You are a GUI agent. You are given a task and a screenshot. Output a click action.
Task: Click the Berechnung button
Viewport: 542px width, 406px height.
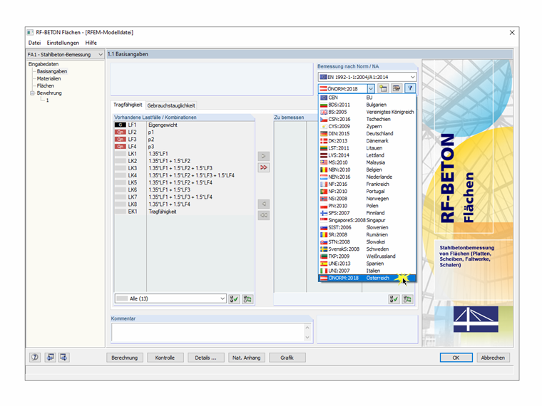point(124,358)
